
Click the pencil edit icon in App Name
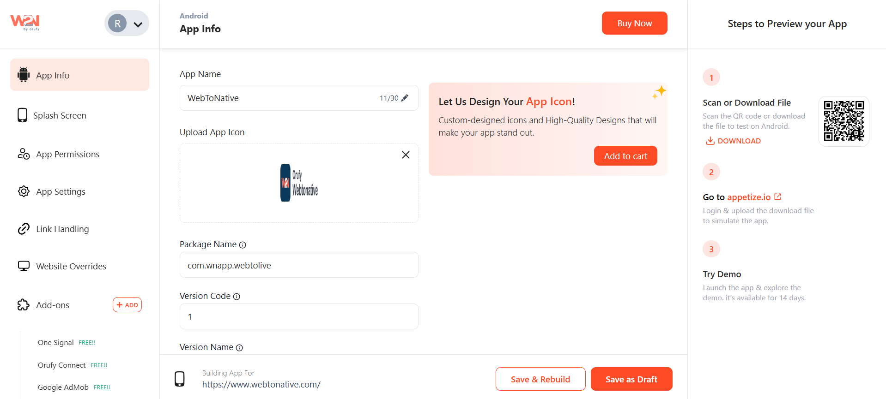[x=405, y=98]
